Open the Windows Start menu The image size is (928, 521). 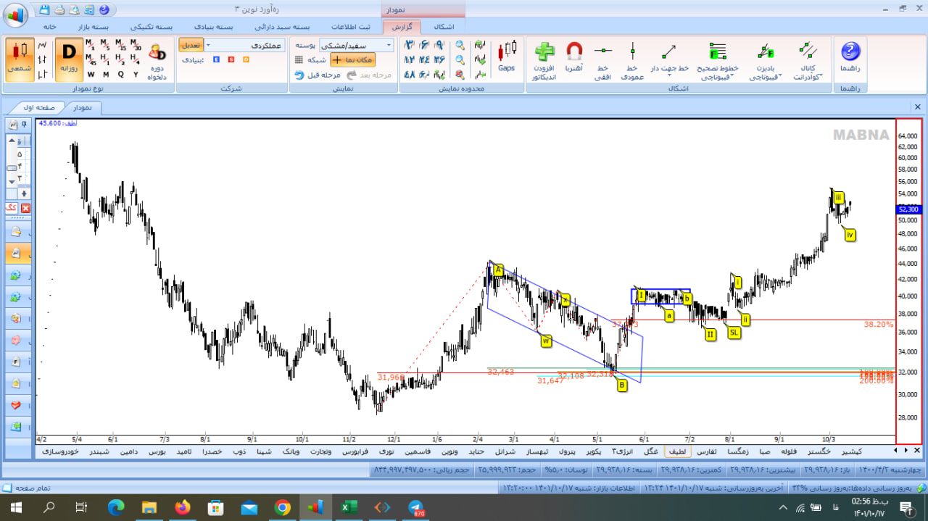point(16,507)
